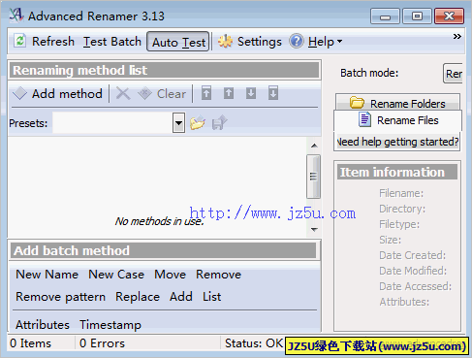The width and height of the screenshot is (472, 358).
Task: Click the 0 Errors status bar text
Action: [x=102, y=343]
